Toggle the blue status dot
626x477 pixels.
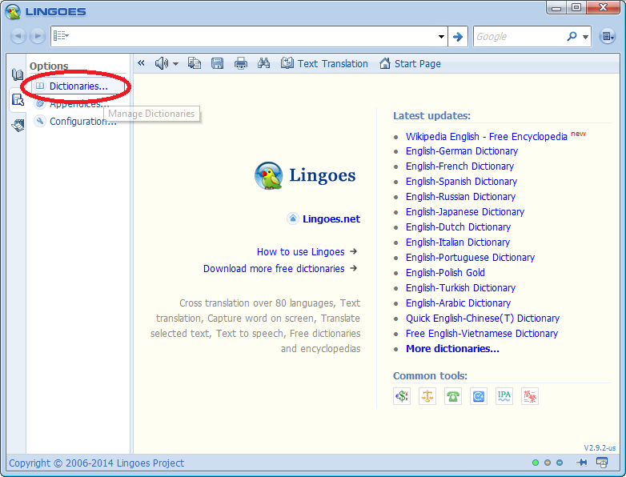point(560,463)
